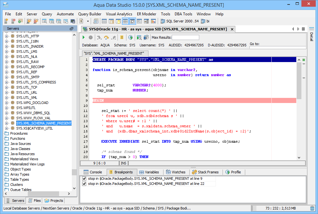Expand the SYS.XML_SCHEMA_NAME_PRESENT tree node
This screenshot has width=318, height=214.
pyautogui.click(x=6, y=123)
